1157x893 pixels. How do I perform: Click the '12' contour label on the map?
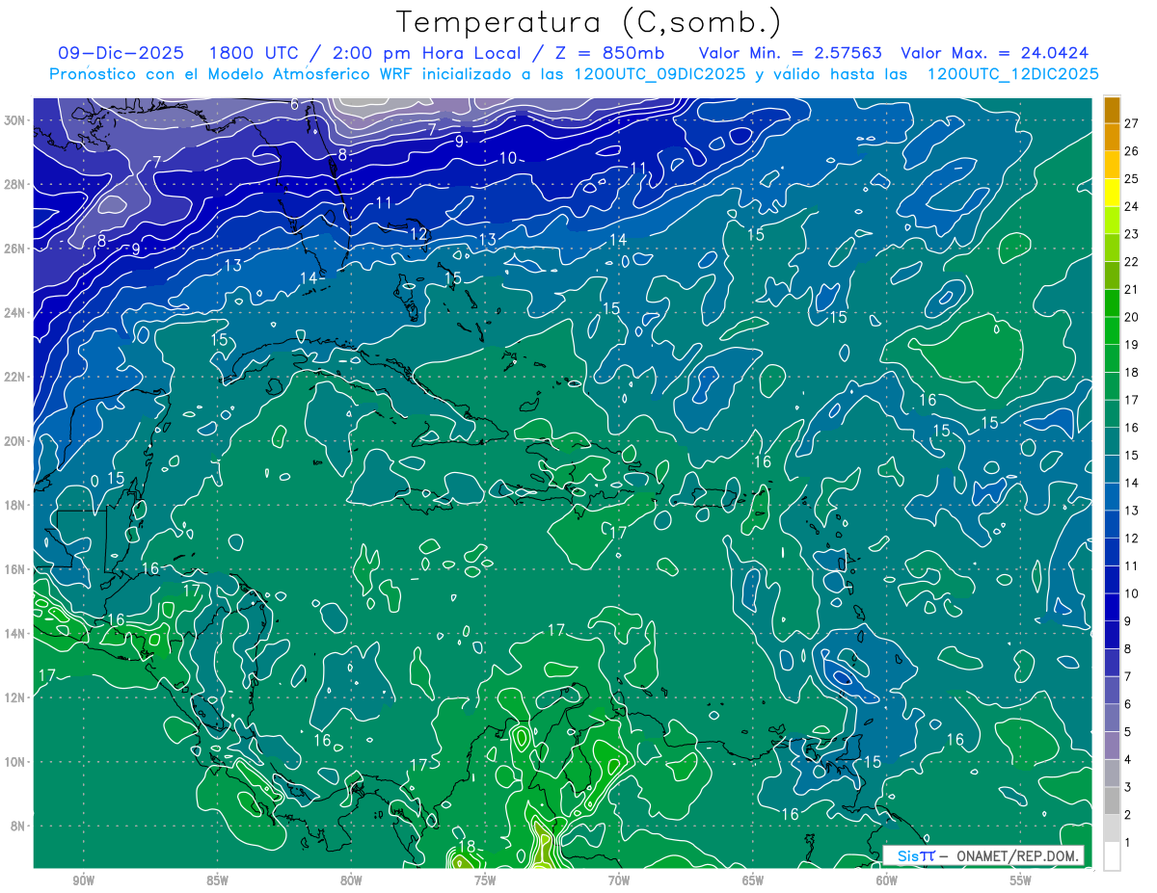pyautogui.click(x=418, y=234)
